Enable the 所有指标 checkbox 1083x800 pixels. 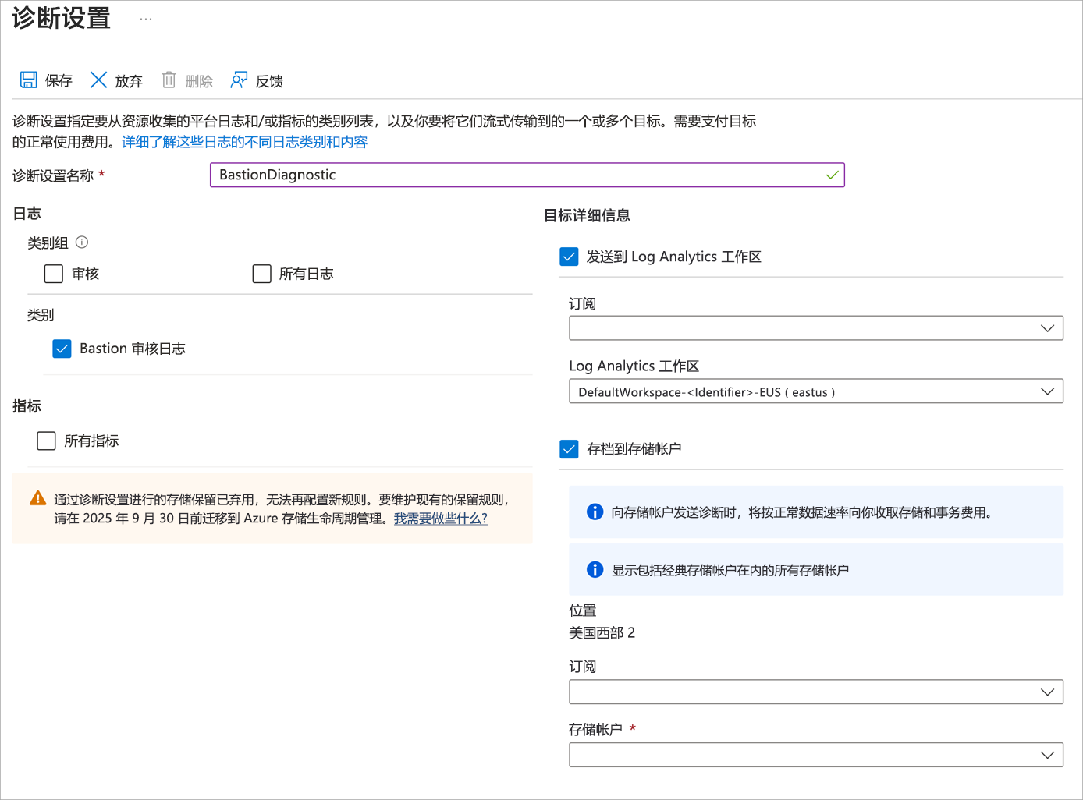click(x=46, y=441)
